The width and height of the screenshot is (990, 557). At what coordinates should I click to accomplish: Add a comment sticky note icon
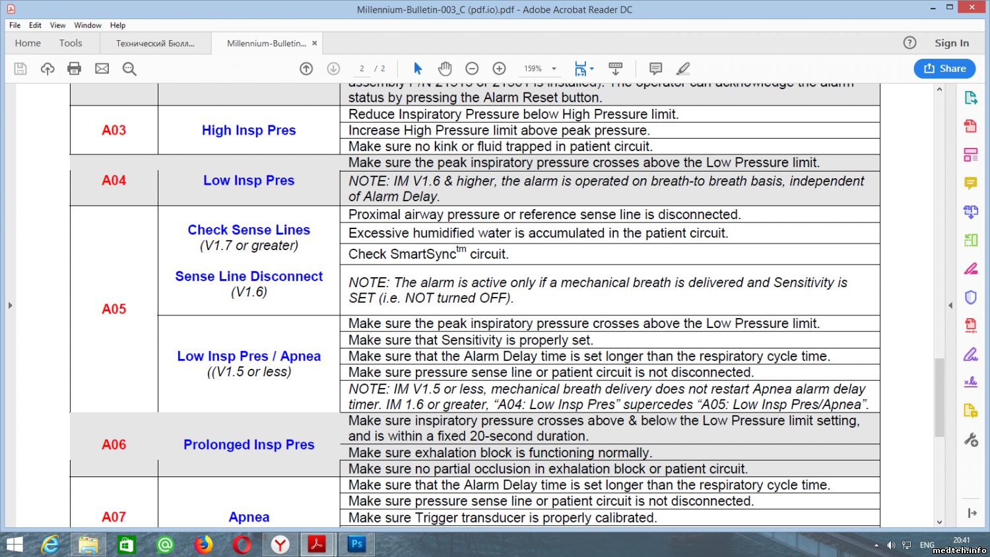(655, 69)
